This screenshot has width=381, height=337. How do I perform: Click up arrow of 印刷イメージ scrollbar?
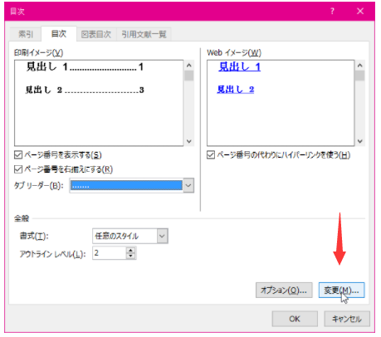(189, 66)
